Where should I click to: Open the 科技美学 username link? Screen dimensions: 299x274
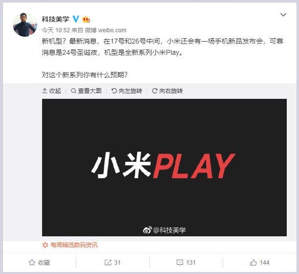(x=55, y=19)
